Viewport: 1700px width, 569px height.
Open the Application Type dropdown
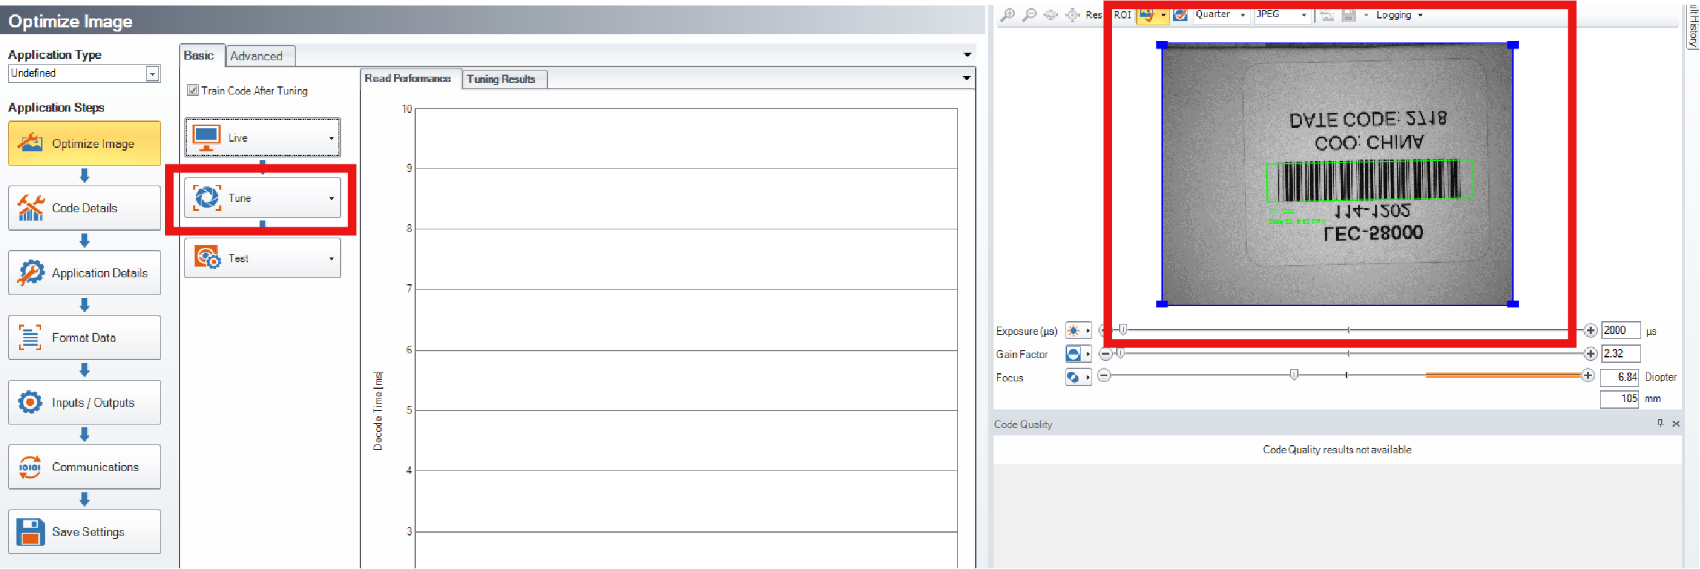(x=152, y=74)
